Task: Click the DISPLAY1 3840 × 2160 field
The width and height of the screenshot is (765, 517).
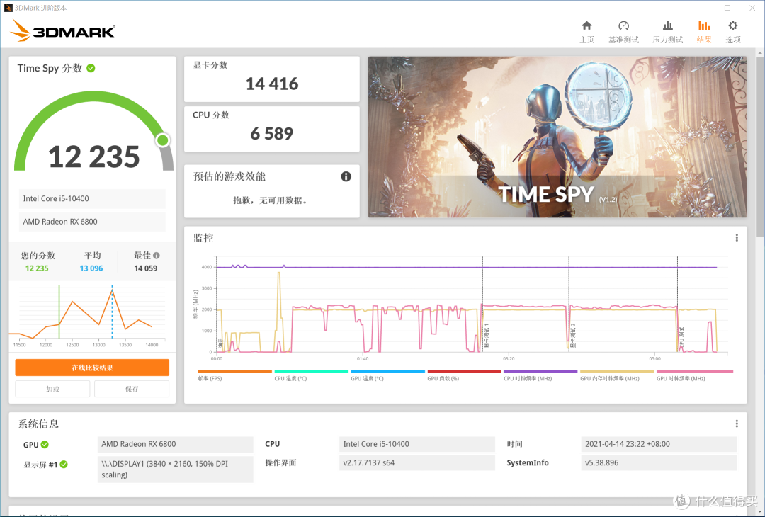Action: (176, 470)
